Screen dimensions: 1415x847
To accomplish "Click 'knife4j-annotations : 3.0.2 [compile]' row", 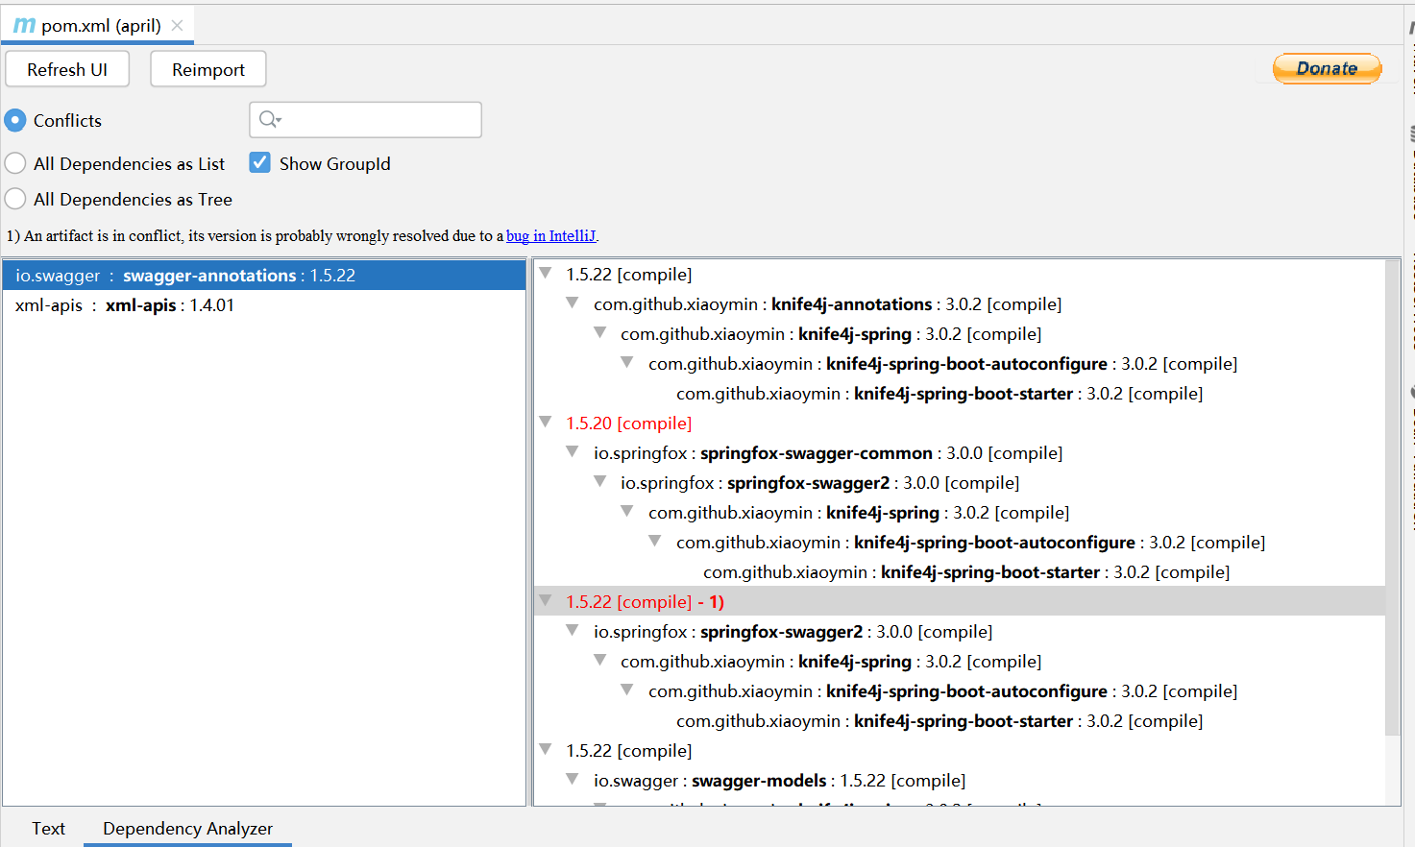I will tap(827, 304).
